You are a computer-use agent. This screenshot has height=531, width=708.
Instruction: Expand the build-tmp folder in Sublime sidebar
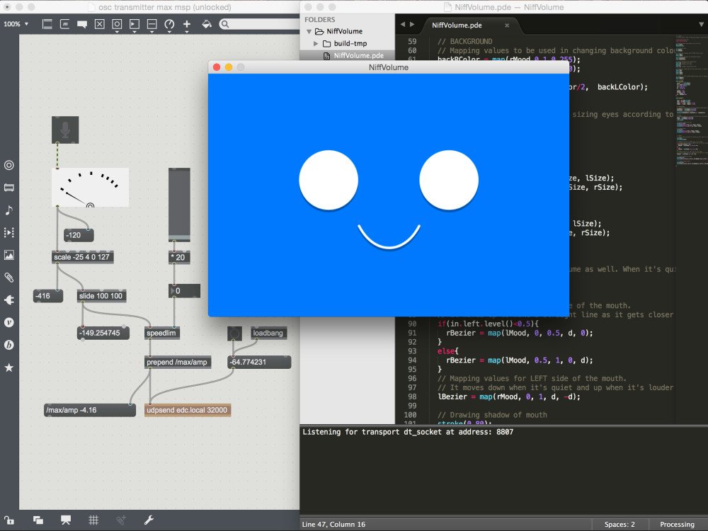[316, 43]
